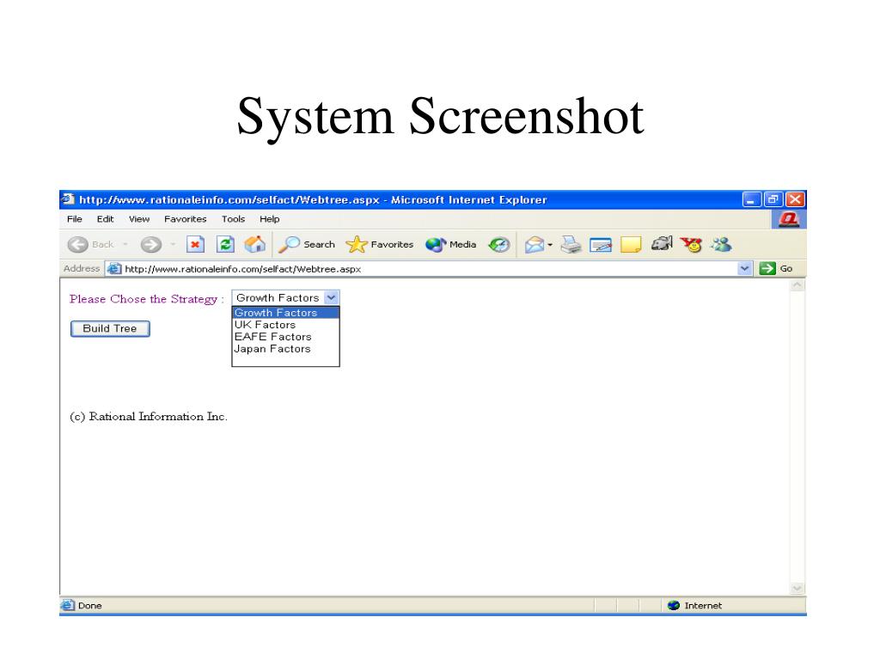
Task: Select UK Factors in the dropdown list
Action: pyautogui.click(x=285, y=325)
